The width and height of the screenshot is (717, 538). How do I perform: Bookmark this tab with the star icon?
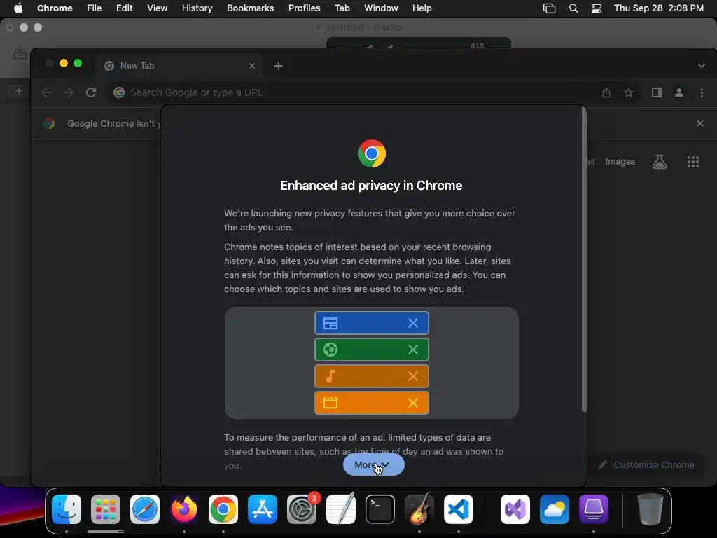tap(629, 93)
